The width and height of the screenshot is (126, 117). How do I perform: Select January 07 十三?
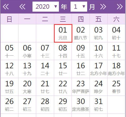(x=45, y=51)
